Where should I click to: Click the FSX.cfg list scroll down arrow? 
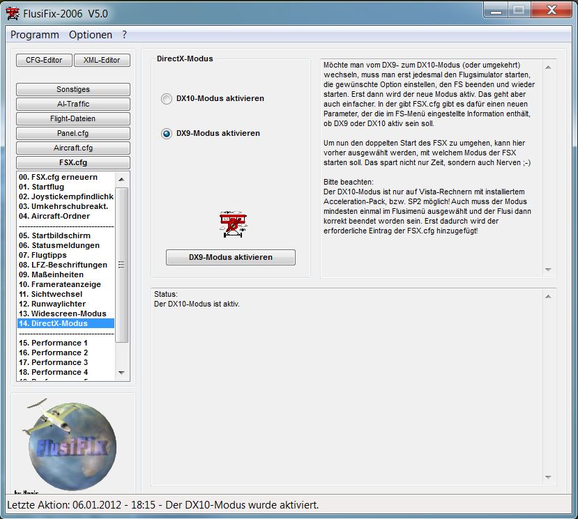(x=121, y=373)
